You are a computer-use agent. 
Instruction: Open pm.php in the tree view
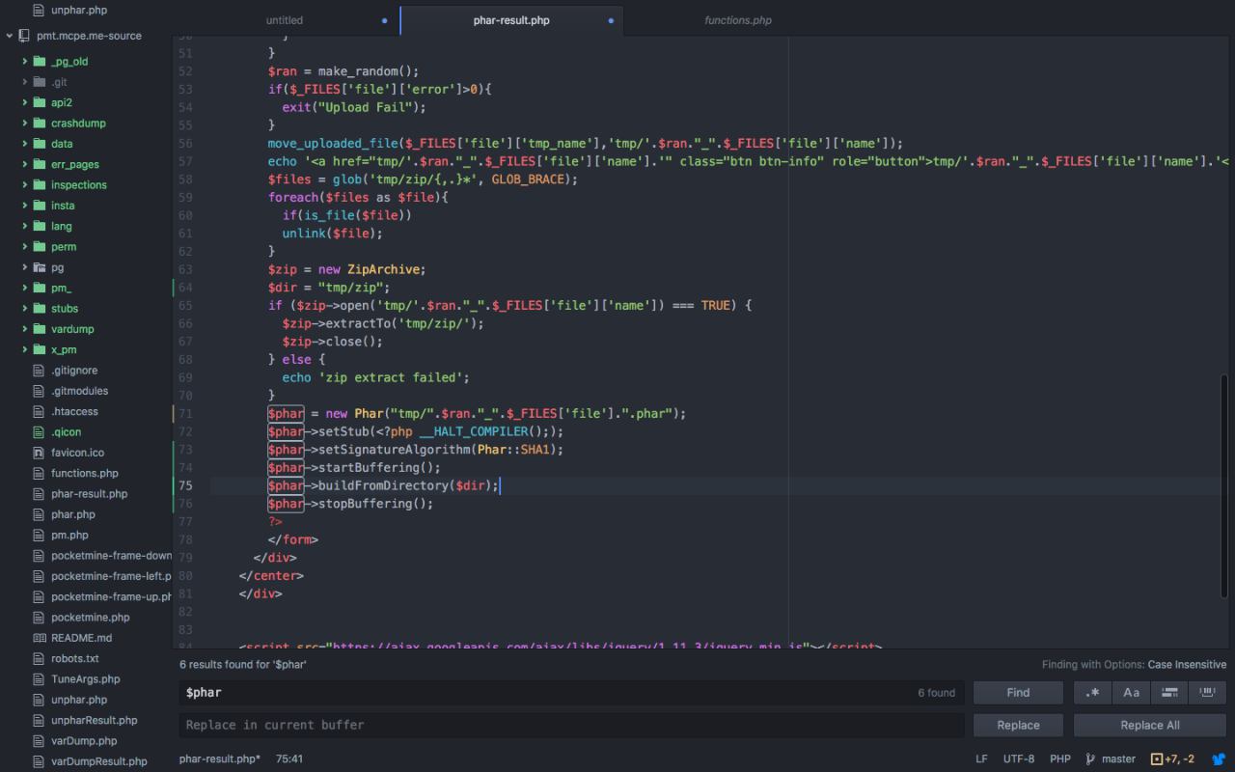coord(69,535)
